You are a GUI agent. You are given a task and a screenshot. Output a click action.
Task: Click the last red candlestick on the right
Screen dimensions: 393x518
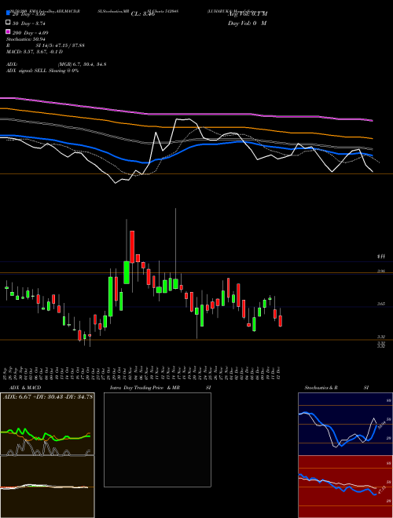pyautogui.click(x=281, y=321)
